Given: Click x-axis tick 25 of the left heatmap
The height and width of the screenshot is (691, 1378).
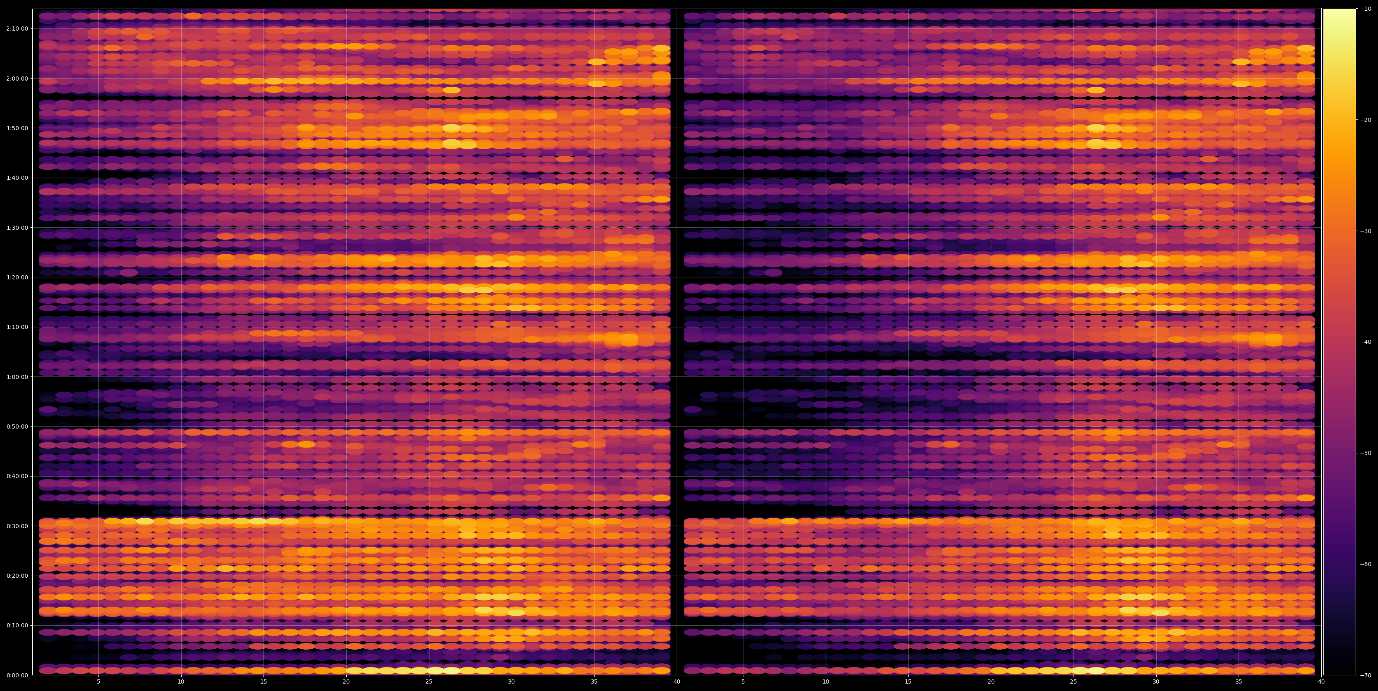Looking at the screenshot, I should click(x=429, y=682).
